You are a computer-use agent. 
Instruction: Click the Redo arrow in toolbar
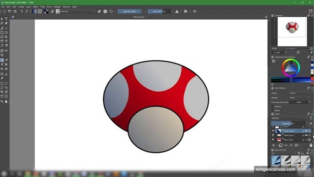point(26,11)
